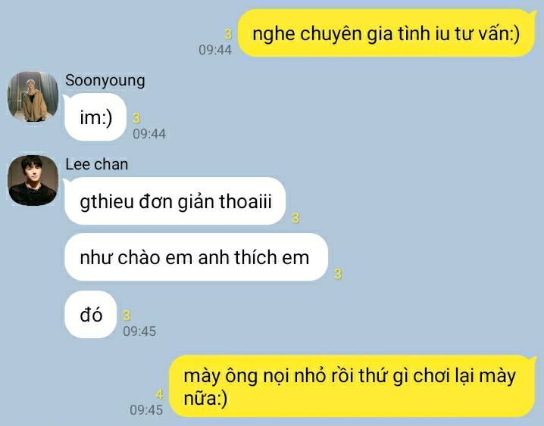
Task: Tap the 09:44 timestamp beside top yellow message
Action: tap(215, 50)
